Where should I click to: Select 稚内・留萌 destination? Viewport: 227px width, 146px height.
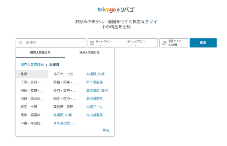65,91
